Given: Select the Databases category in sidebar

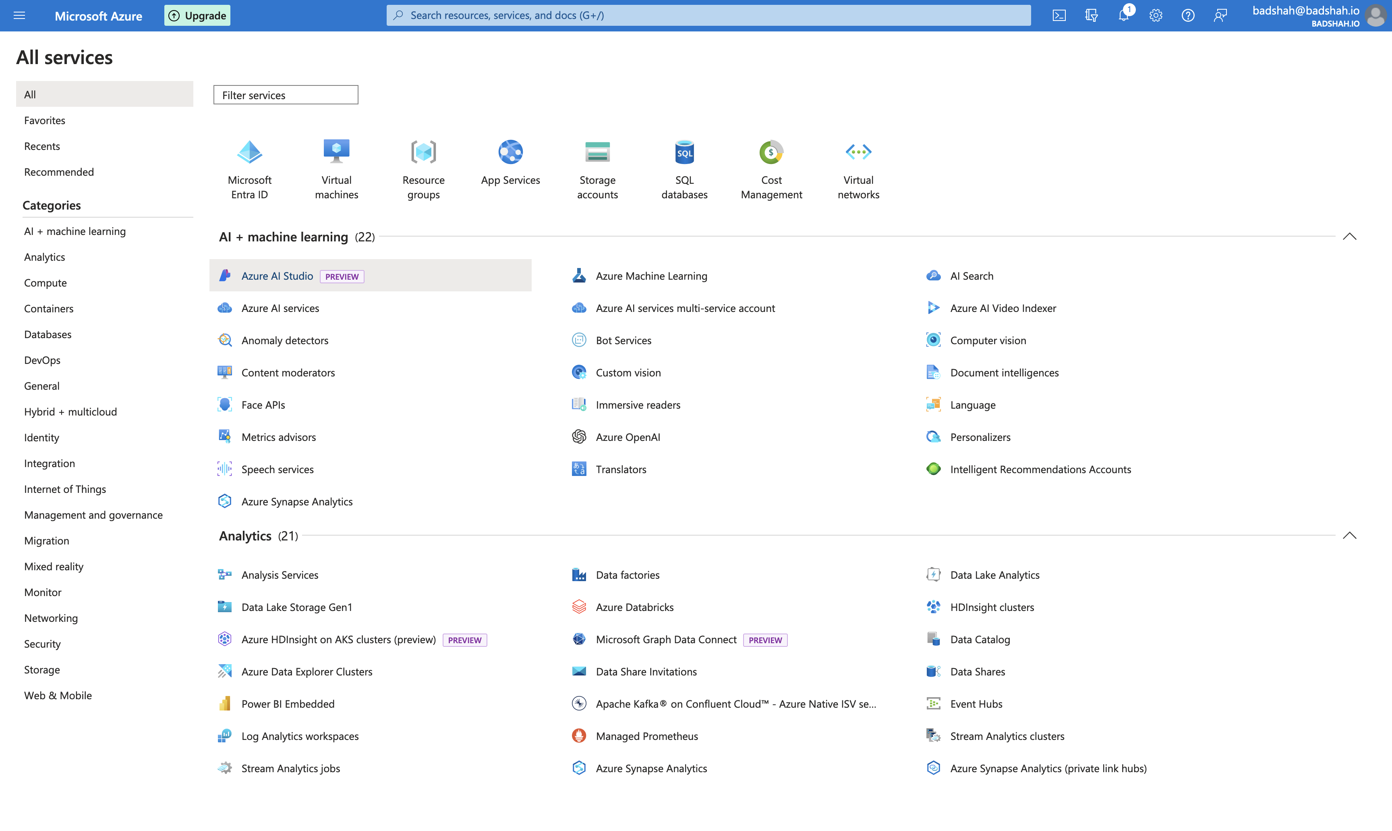Looking at the screenshot, I should coord(48,334).
